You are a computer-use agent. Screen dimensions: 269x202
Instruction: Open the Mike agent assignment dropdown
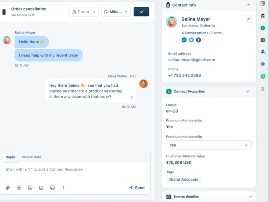[x=116, y=12]
